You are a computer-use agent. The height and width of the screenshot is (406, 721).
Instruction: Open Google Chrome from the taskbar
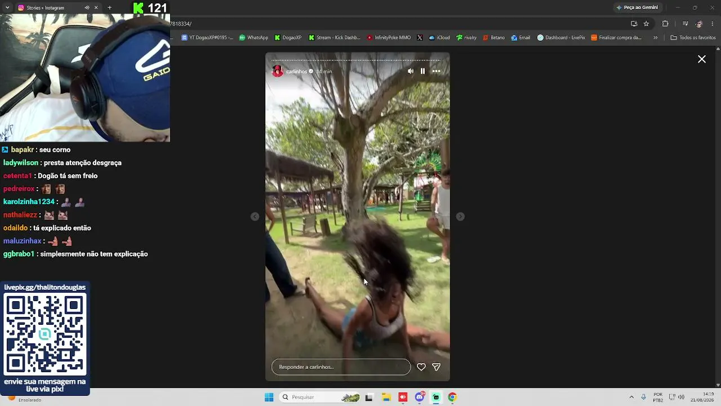452,397
